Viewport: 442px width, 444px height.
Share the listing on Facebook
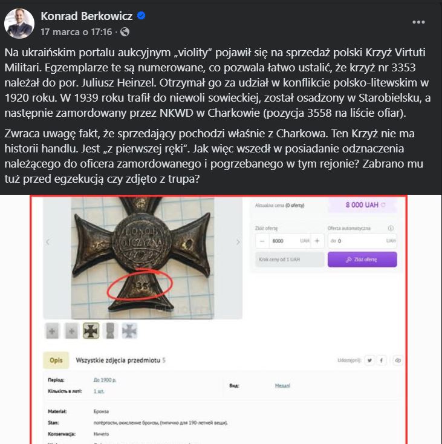click(382, 361)
